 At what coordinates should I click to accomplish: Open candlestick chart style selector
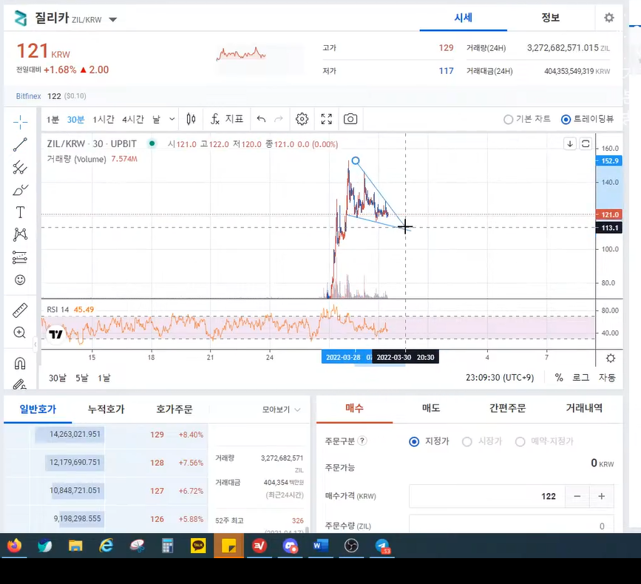pos(191,119)
